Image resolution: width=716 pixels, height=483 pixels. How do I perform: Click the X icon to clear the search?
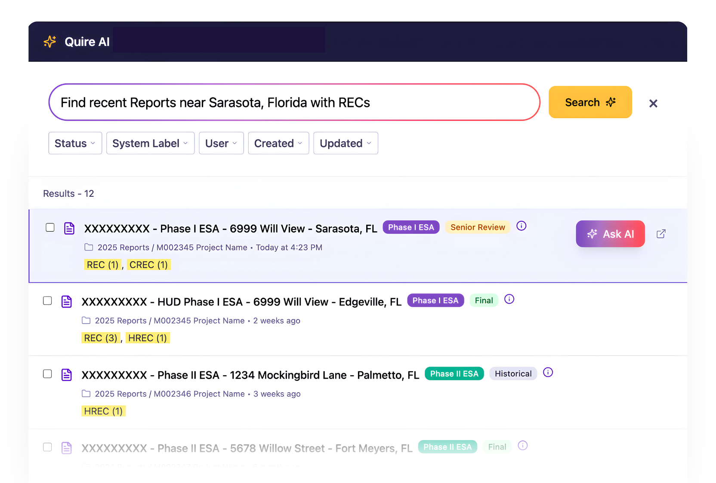point(653,103)
